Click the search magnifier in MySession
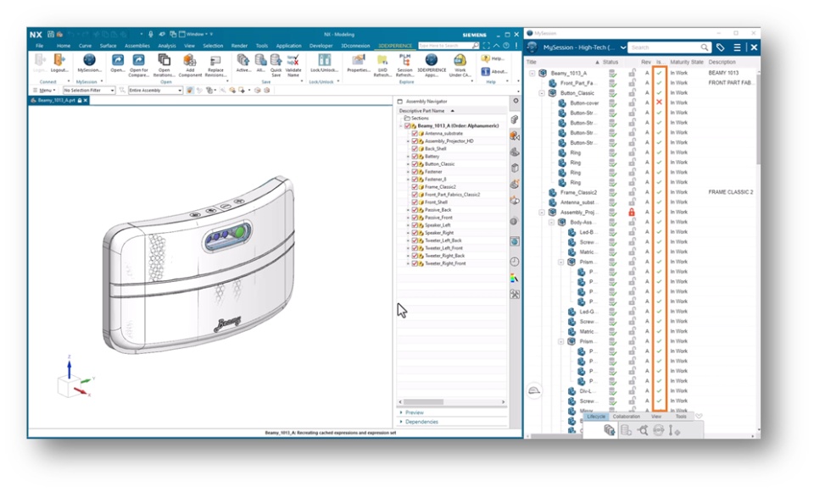This screenshot has width=814, height=492. pyautogui.click(x=704, y=47)
